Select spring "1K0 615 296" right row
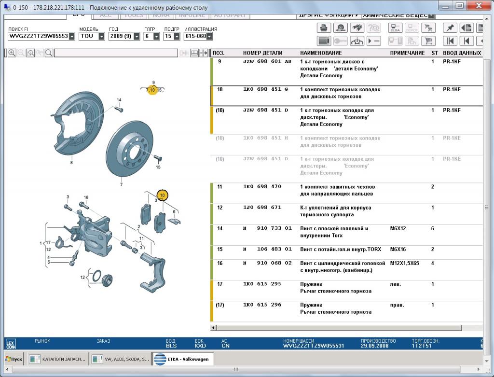This screenshot has height=377, width=494. click(x=346, y=311)
